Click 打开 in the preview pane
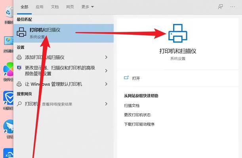Viewport: 242px width, 158px height. click(x=136, y=78)
